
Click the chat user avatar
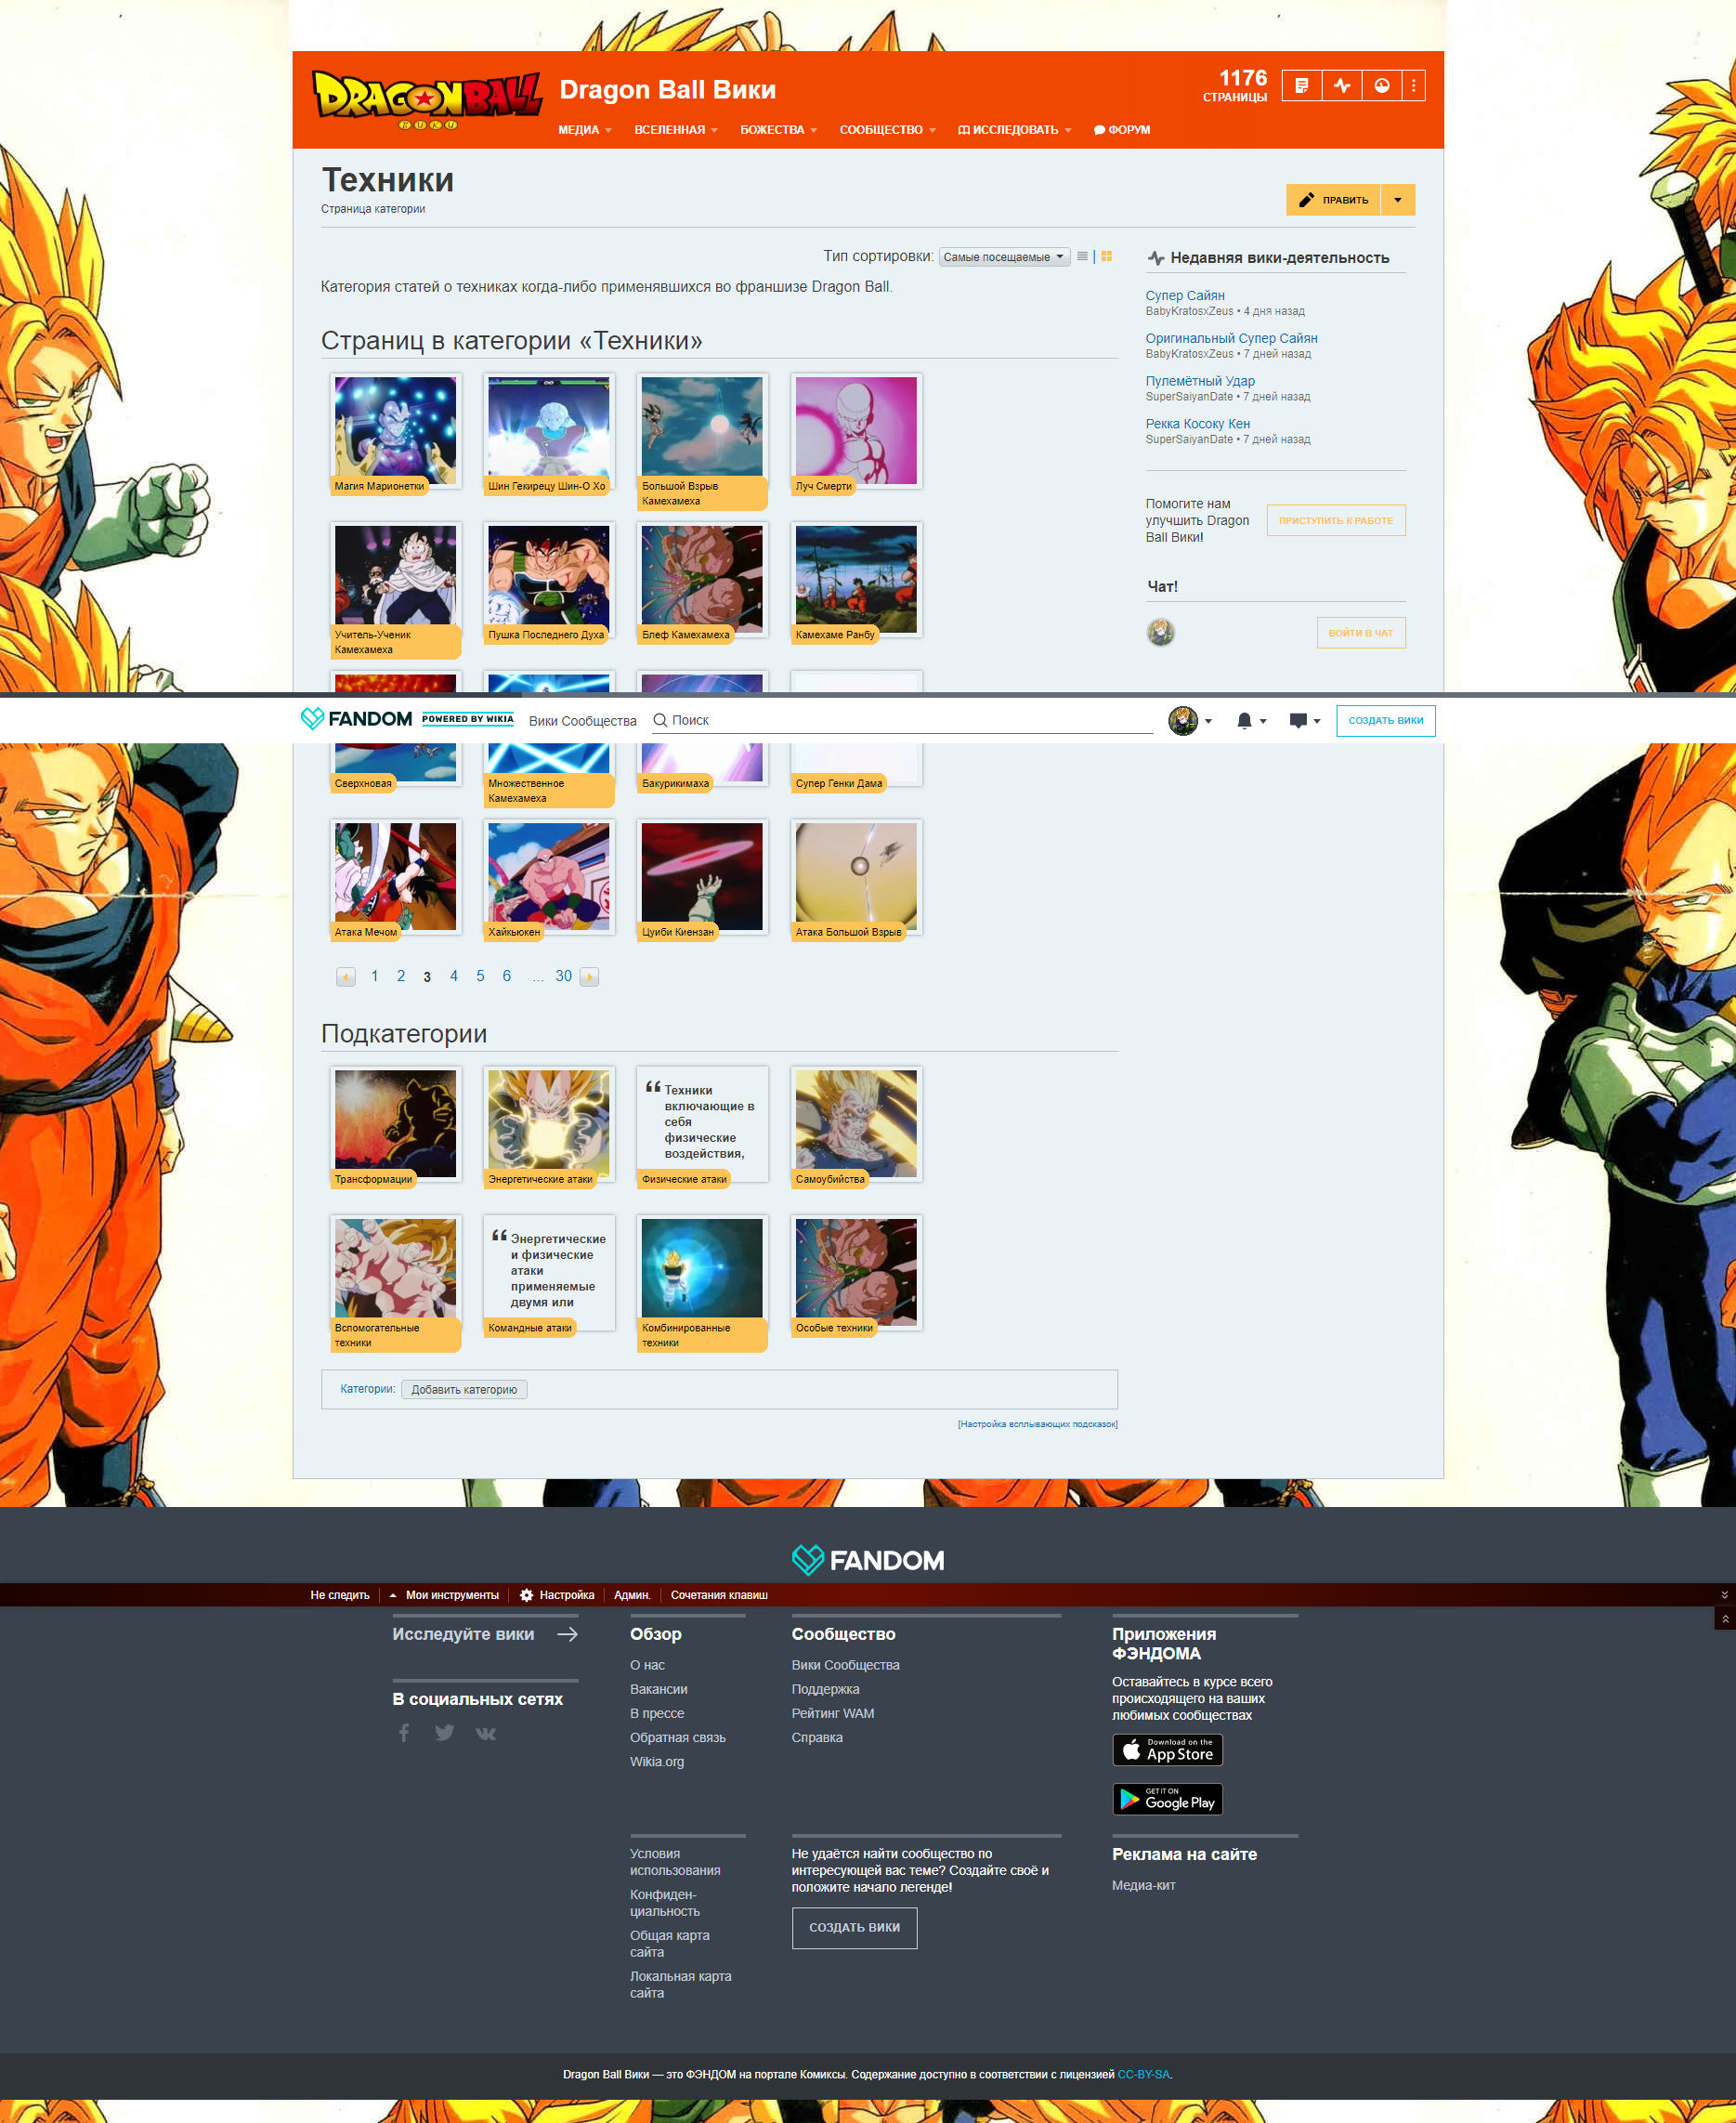1160,632
